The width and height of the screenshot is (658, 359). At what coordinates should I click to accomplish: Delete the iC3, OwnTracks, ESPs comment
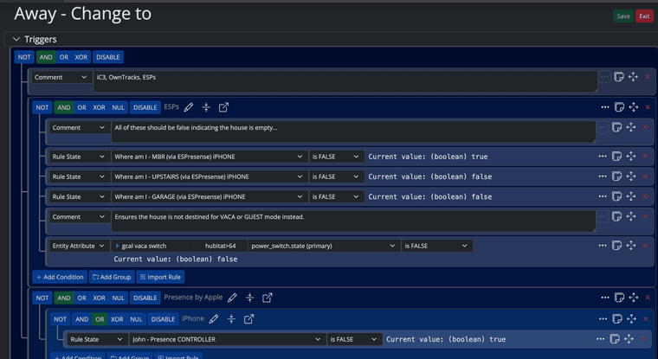pyautogui.click(x=648, y=77)
